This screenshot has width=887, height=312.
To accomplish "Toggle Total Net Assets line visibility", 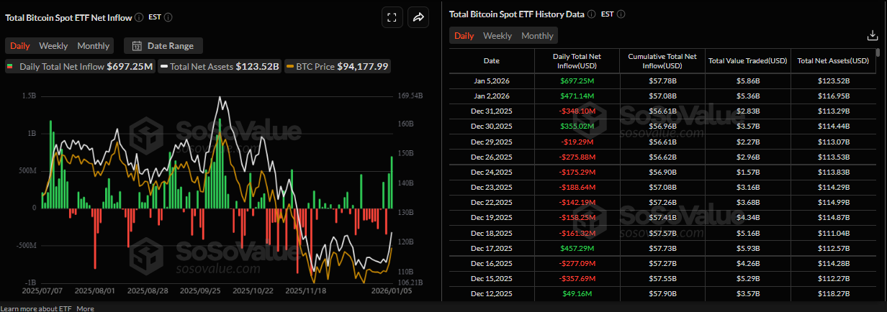I will pos(220,67).
